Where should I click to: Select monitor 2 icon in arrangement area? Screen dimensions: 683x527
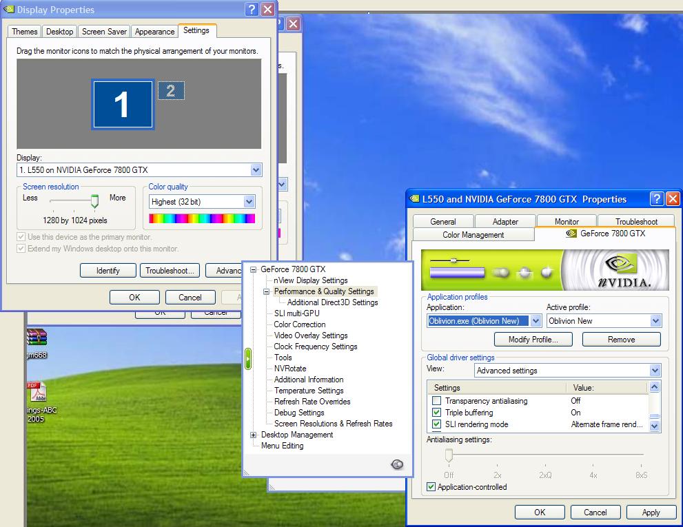171,91
